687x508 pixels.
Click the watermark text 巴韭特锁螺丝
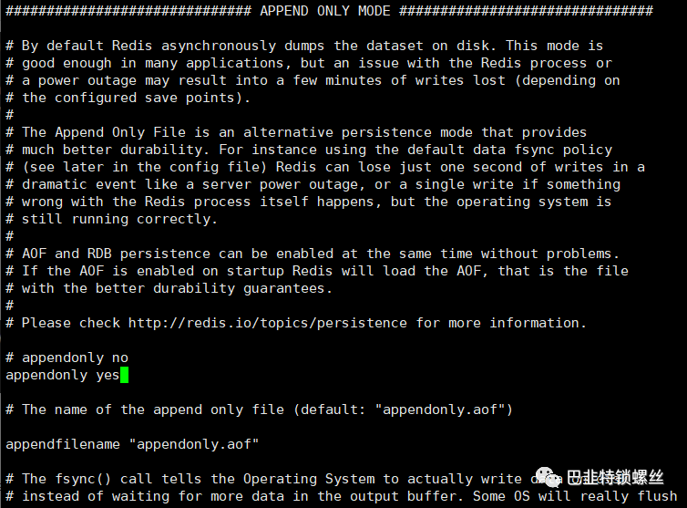[x=614, y=479]
